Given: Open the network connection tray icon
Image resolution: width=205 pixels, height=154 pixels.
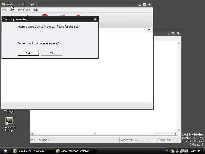Looking at the screenshot, I should tap(182, 151).
